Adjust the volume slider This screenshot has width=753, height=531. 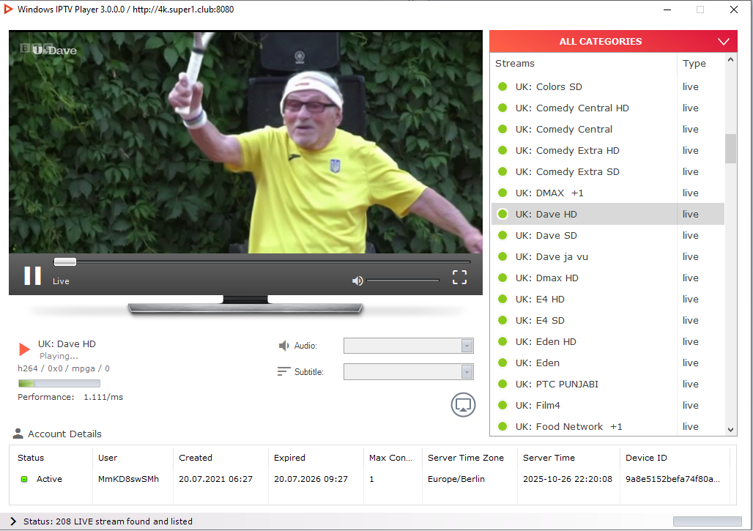pos(403,281)
